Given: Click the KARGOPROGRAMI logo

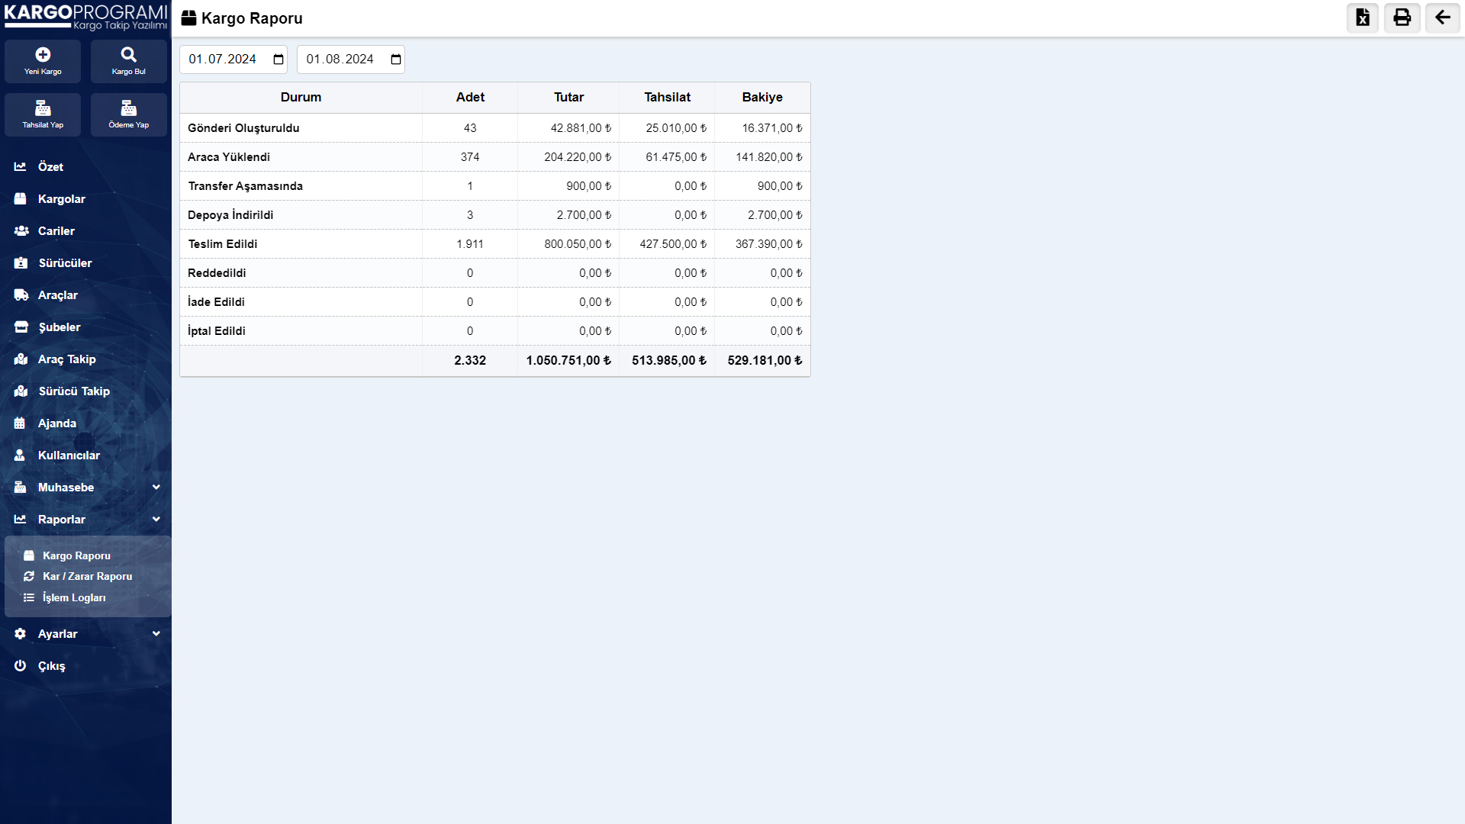Looking at the screenshot, I should coord(85,17).
